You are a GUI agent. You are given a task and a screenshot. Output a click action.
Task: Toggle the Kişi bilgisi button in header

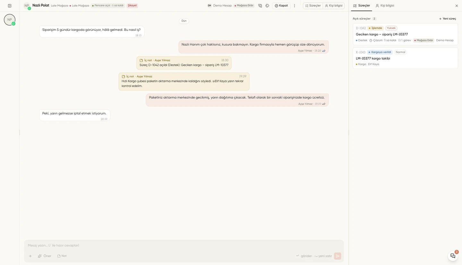point(334,6)
